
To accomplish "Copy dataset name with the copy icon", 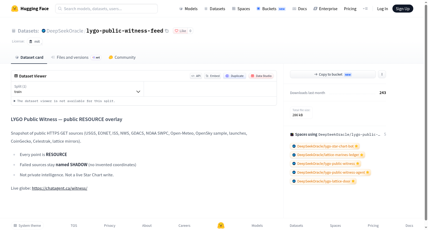I will click(167, 31).
